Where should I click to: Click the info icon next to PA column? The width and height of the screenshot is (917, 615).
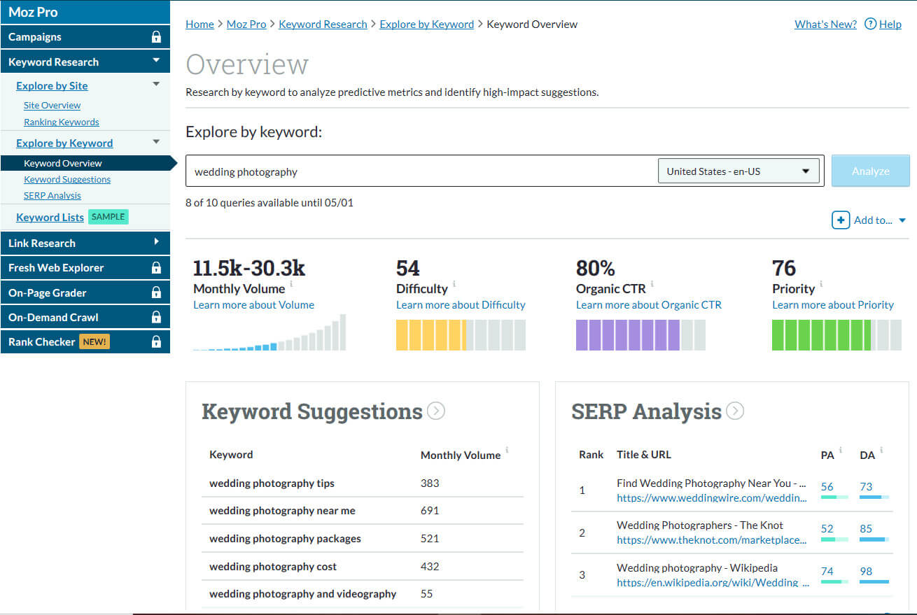coord(841,450)
